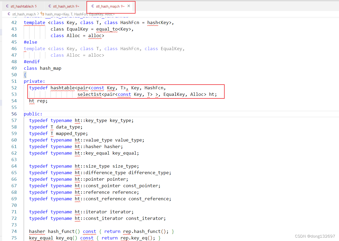The width and height of the screenshot is (339, 241).
Task: Click 'key_equal key_equal;' on line 62
Action: (x=112, y=153)
